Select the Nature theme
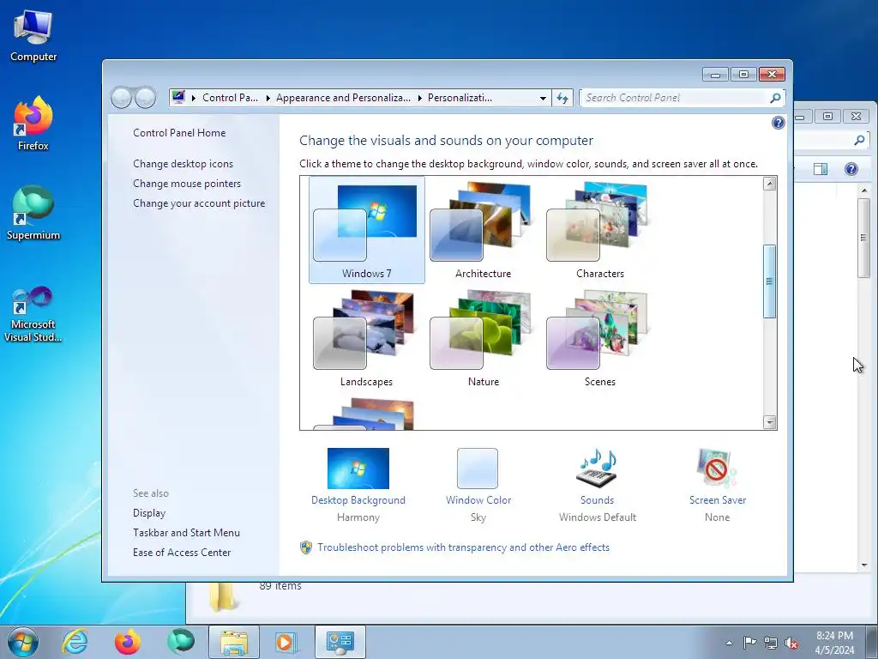 (483, 338)
